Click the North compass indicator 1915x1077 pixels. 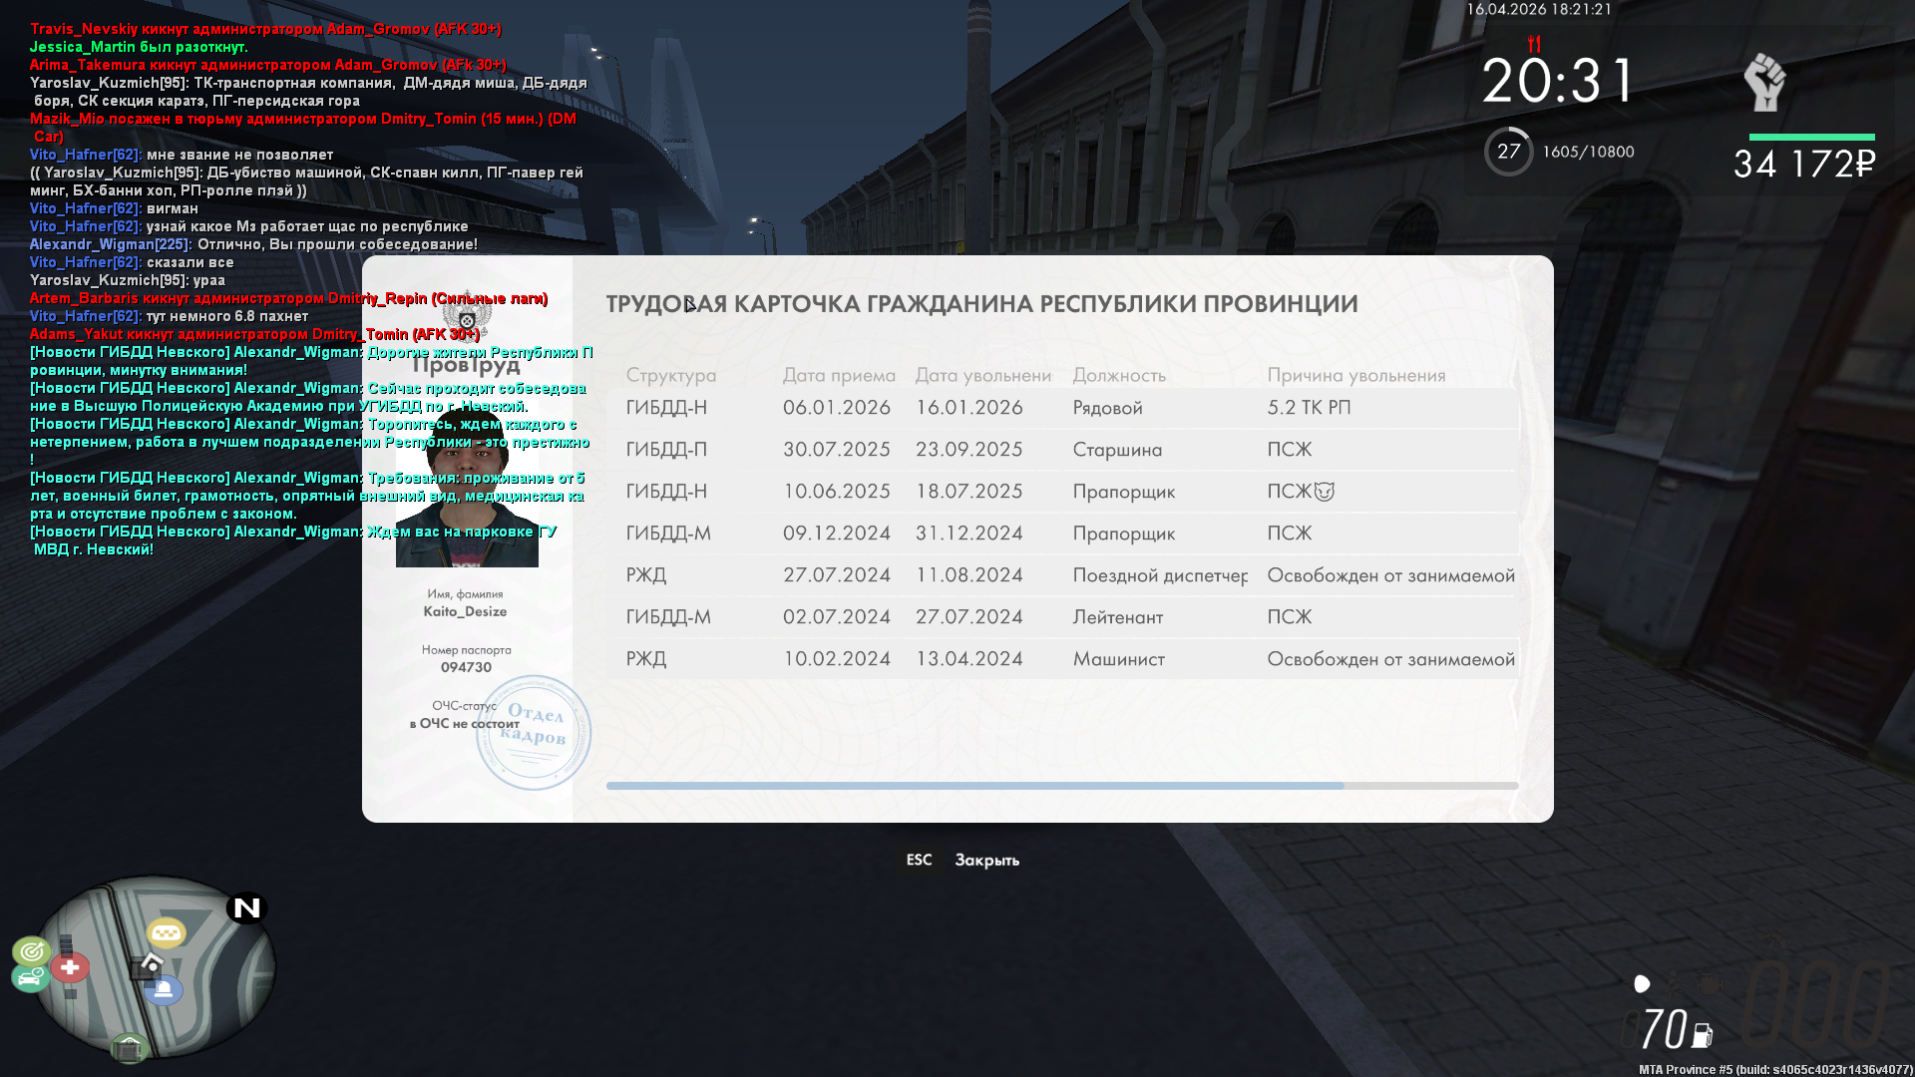coord(246,907)
